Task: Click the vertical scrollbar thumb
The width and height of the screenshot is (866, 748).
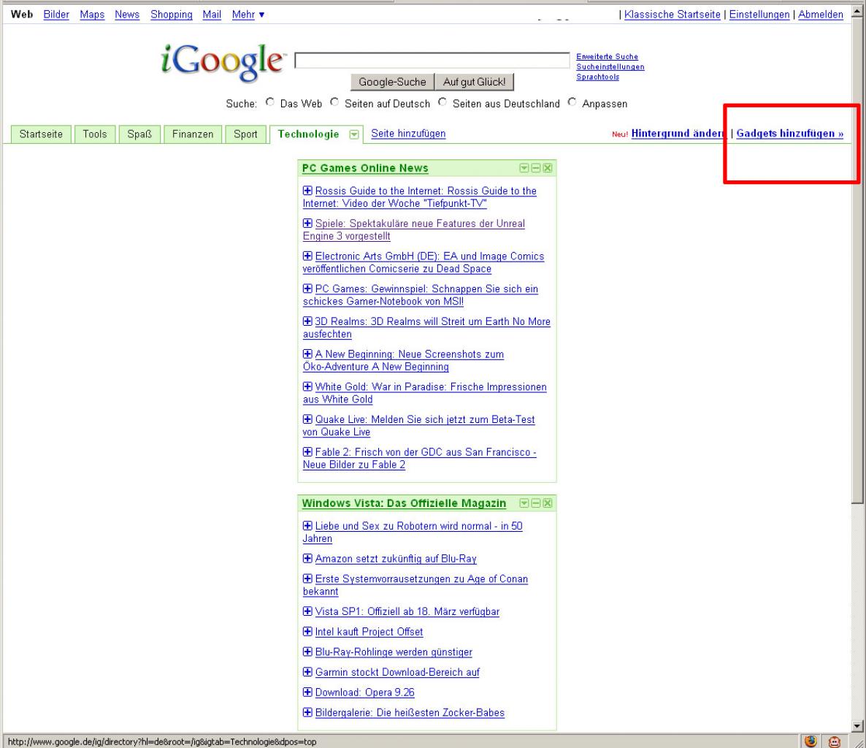Action: click(x=857, y=259)
